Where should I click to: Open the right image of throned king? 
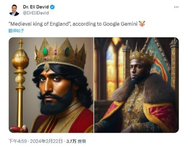tap(137, 85)
